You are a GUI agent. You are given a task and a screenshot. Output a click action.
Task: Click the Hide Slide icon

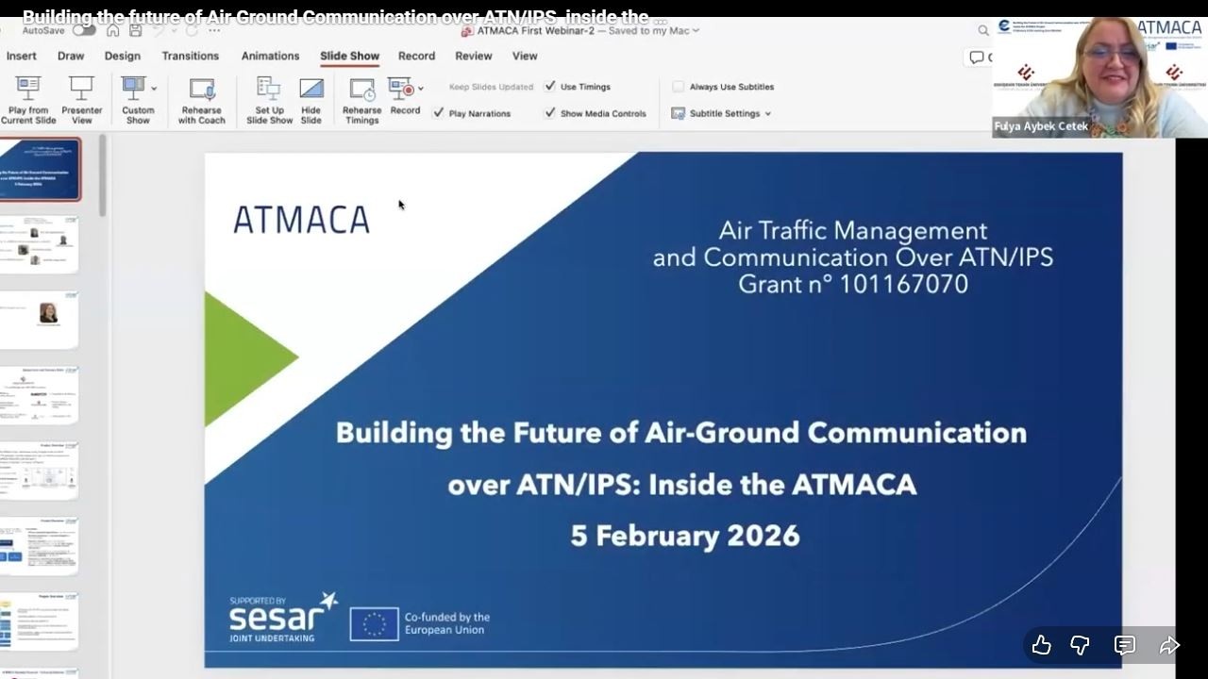[x=311, y=89]
